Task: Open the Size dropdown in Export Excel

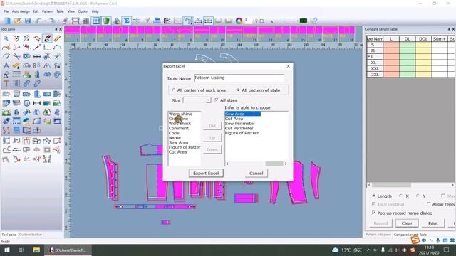Action: click(x=208, y=100)
